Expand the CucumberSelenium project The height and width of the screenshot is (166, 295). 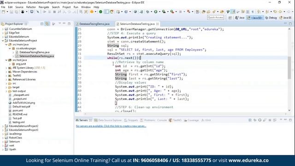(x=3, y=29)
